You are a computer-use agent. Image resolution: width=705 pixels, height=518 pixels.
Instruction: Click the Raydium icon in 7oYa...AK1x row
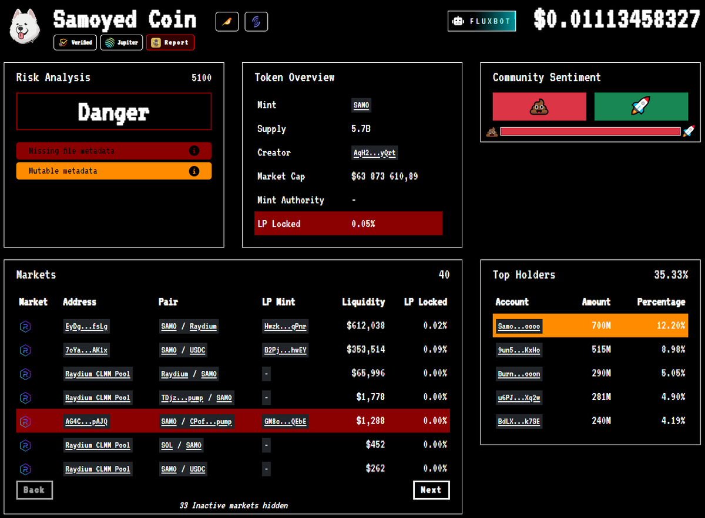click(x=25, y=350)
